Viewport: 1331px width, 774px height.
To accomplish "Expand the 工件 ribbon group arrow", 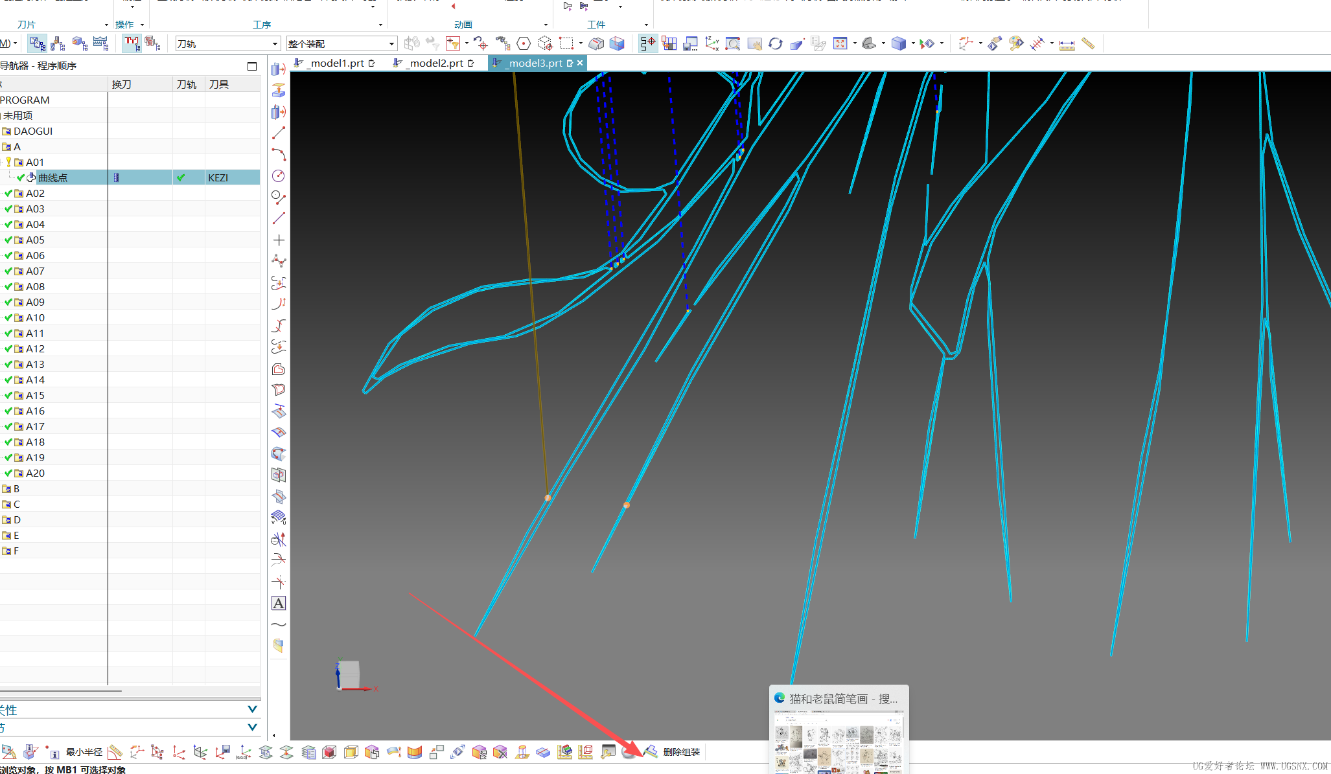I will coord(646,25).
